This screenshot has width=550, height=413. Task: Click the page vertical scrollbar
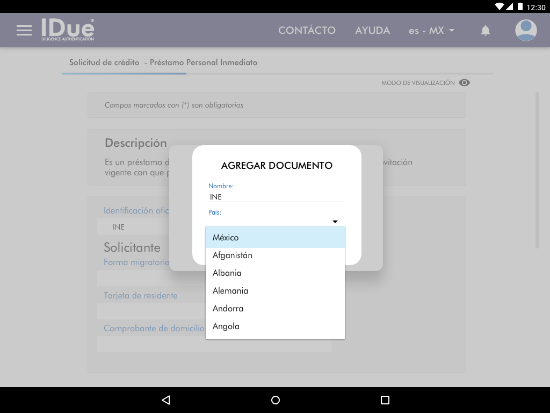click(537, 170)
